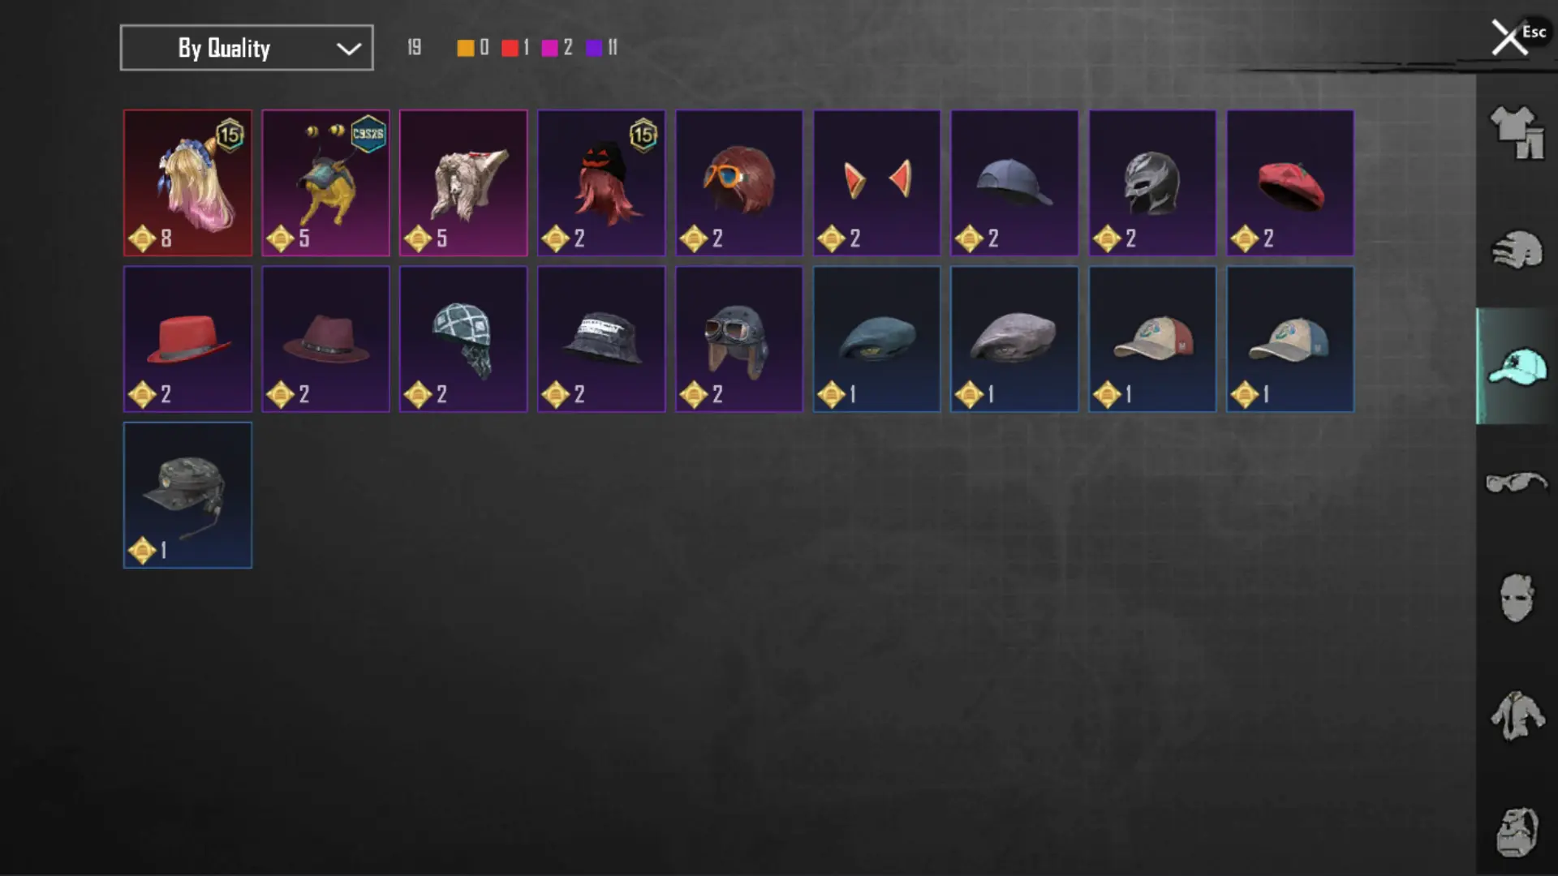Open the face mask category in sidebar
This screenshot has width=1558, height=876.
1517,598
